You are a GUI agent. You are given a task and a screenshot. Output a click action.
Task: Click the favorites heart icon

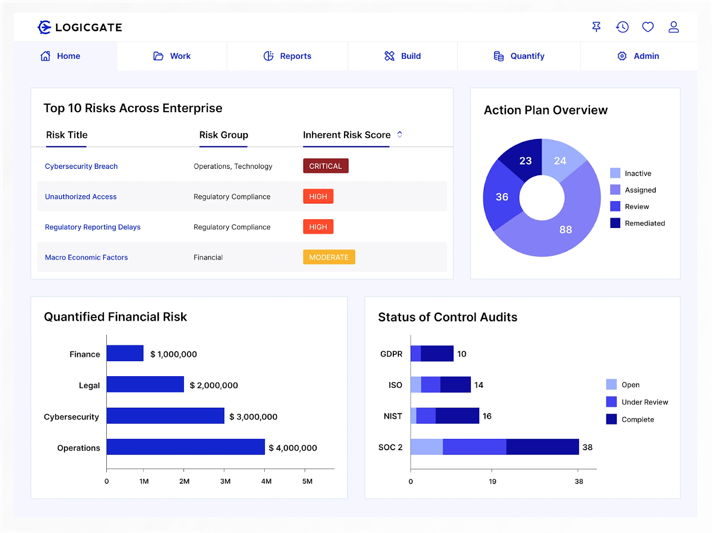point(648,27)
